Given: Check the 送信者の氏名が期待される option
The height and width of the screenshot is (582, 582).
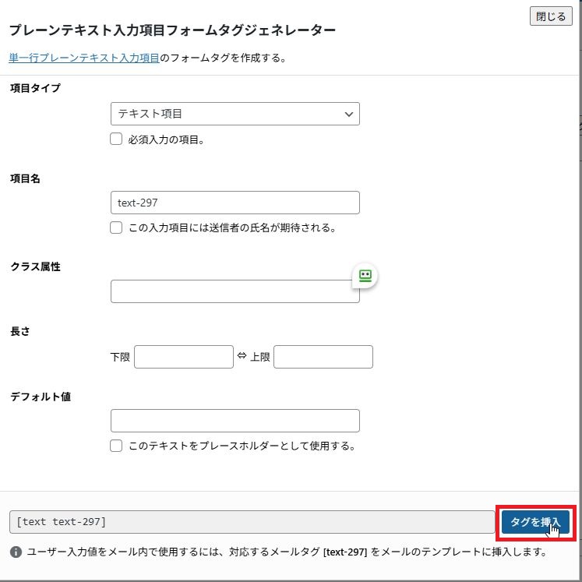Looking at the screenshot, I should [x=116, y=228].
